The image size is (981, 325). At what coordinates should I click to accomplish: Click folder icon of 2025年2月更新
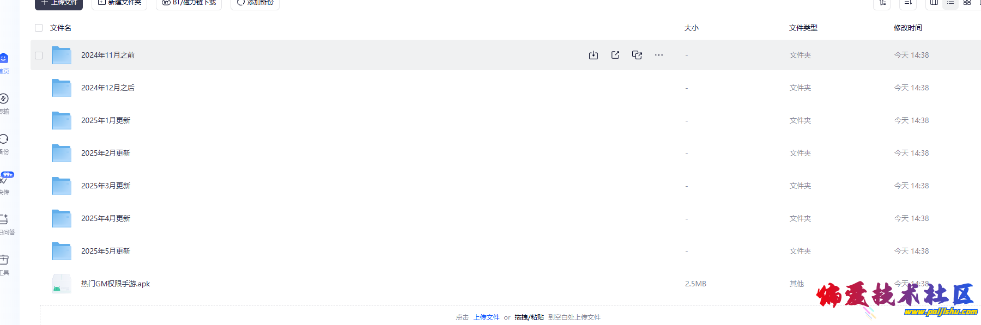click(62, 153)
